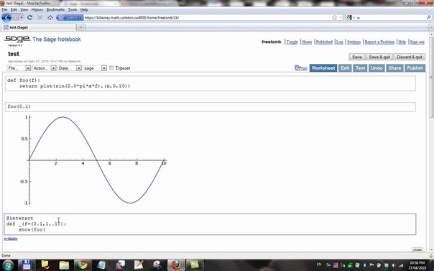The height and width of the screenshot is (271, 434).
Task: Bookmark page with the star icon
Action: (334, 17)
